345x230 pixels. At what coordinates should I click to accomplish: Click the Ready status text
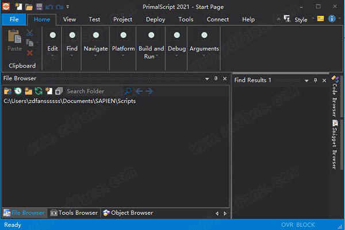pos(13,225)
